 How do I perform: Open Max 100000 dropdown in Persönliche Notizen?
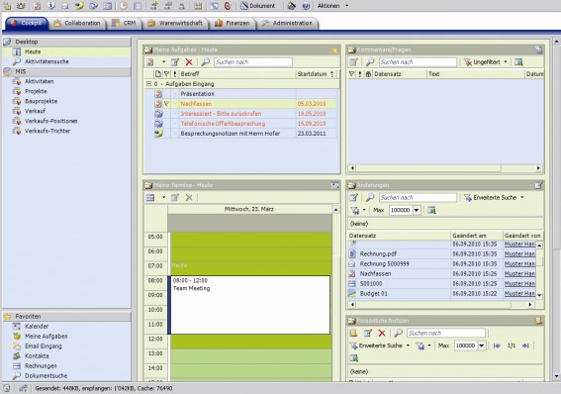tap(482, 345)
